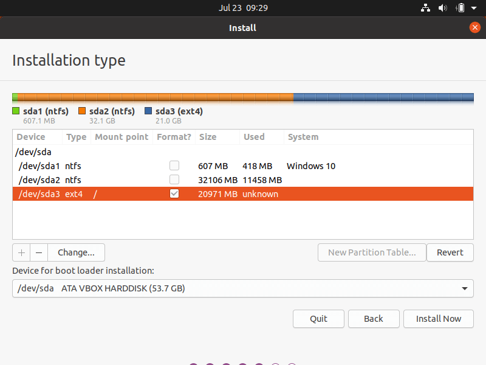Click the sda1 (ntfs) legend label

point(46,111)
